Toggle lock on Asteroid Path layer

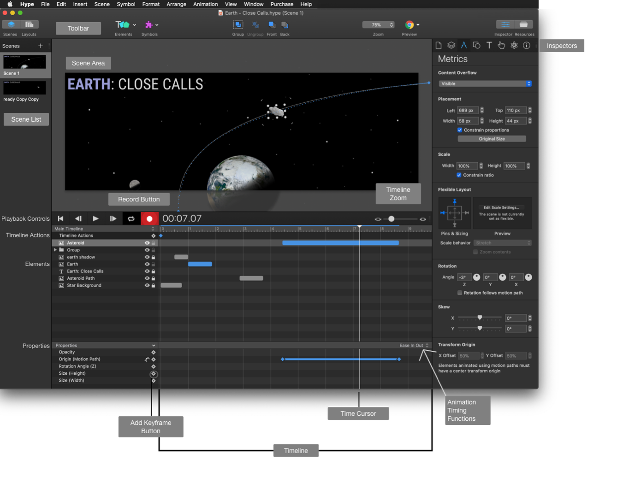click(153, 278)
